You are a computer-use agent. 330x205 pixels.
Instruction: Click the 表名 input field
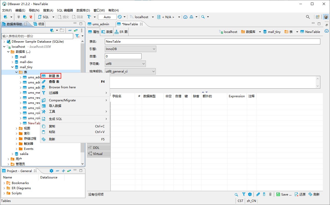tap(212, 41)
